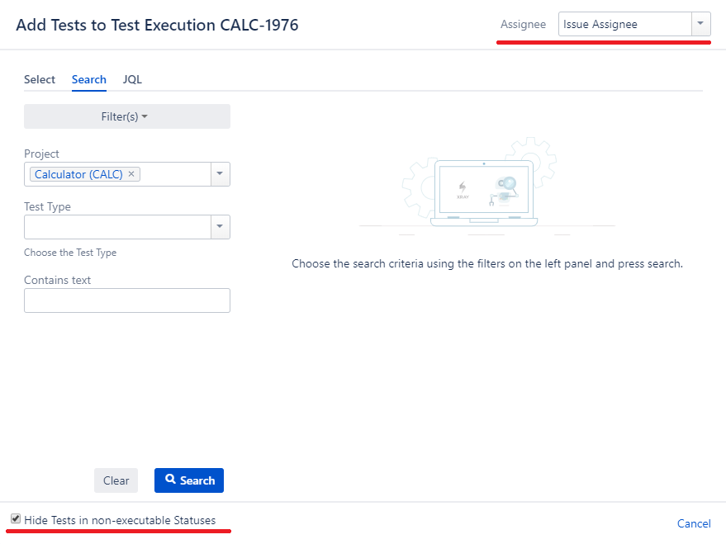Uncheck Hide Tests in non-executable Statuses
The width and height of the screenshot is (726, 544).
tap(16, 518)
